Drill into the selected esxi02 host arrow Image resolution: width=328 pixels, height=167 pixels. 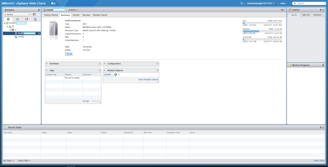[x=39, y=33]
